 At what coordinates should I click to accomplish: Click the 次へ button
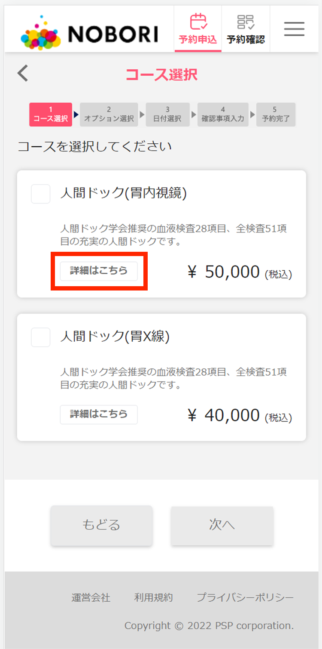click(222, 525)
